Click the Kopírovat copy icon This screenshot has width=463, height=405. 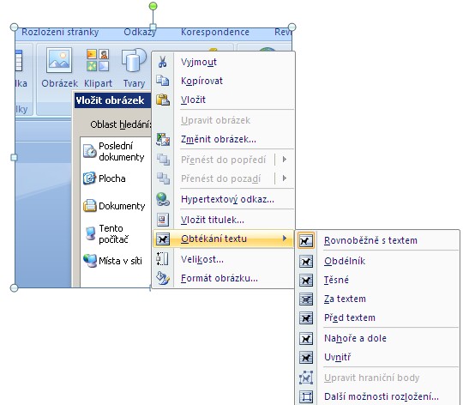[162, 81]
